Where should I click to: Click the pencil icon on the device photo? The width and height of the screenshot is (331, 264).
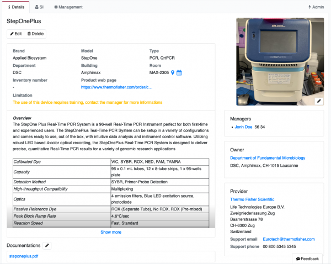click(318, 101)
